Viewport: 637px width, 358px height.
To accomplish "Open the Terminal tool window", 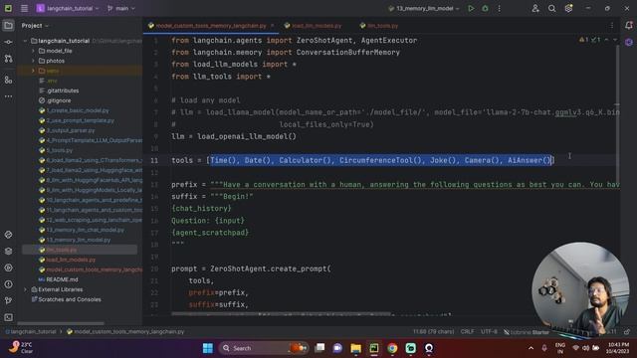I will (x=8, y=317).
